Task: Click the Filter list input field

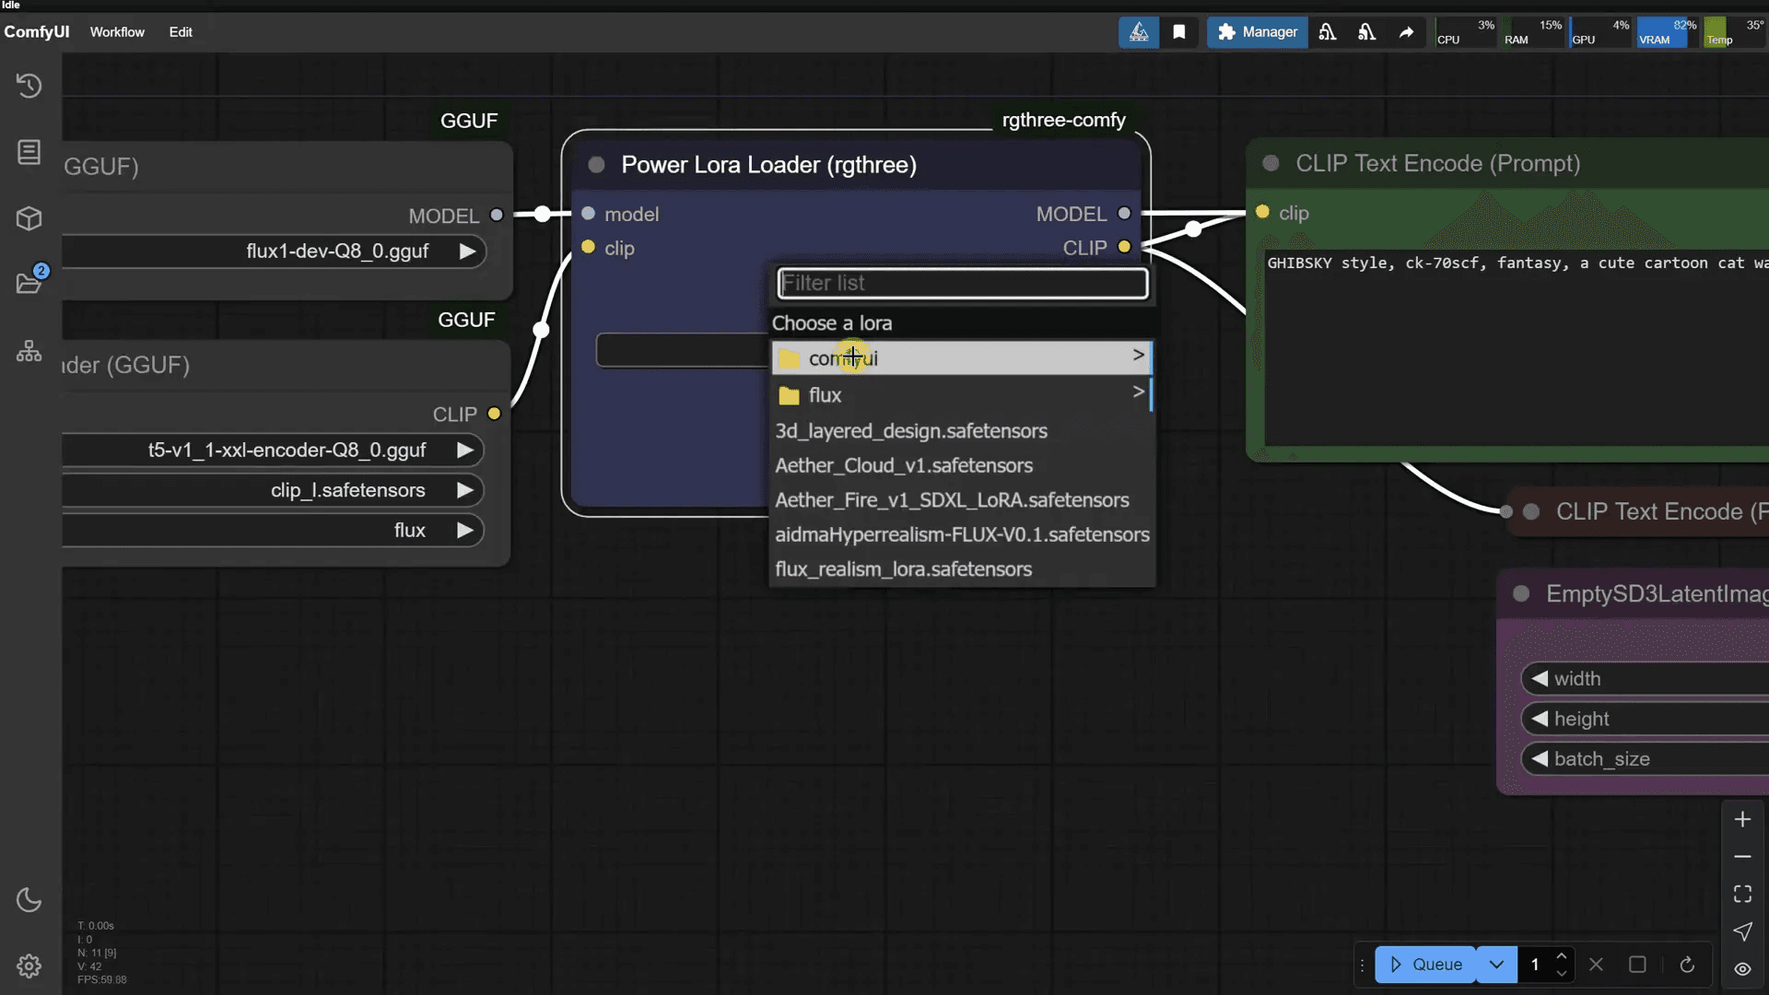Action: (963, 283)
